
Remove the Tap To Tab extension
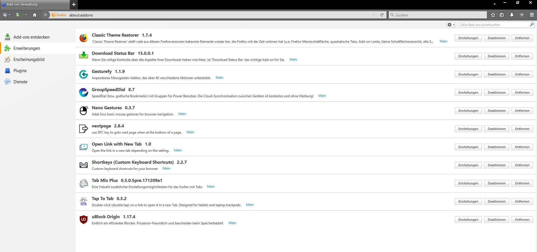(522, 201)
